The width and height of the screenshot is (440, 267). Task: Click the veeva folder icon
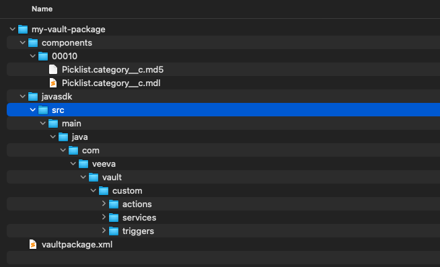point(83,164)
